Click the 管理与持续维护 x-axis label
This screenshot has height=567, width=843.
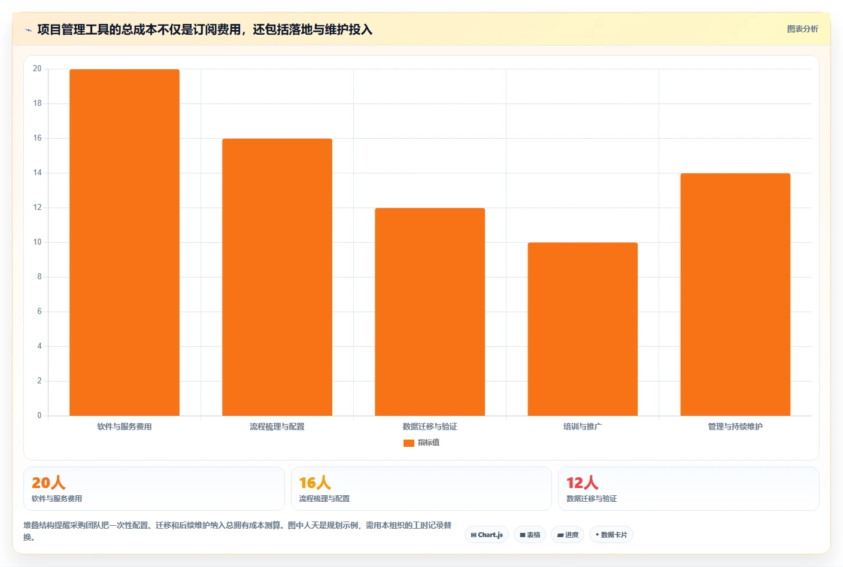click(735, 426)
